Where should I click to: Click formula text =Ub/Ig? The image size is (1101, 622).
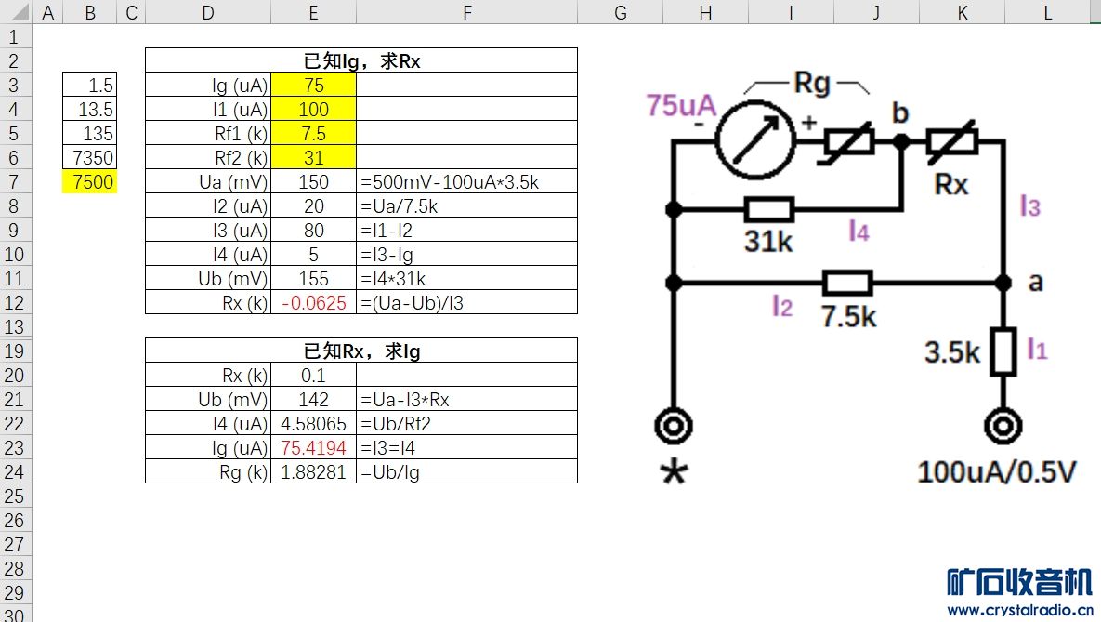tap(389, 472)
